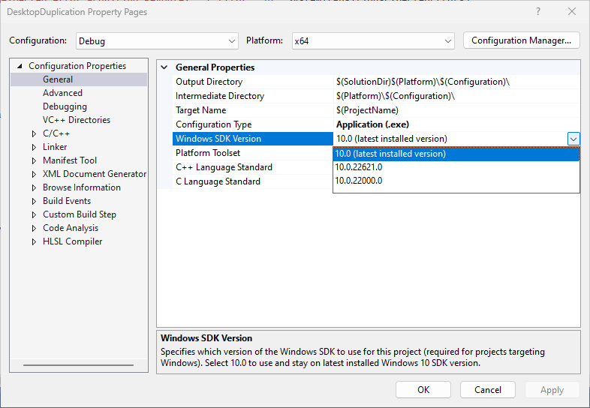
Task: Collapse the Configuration Properties tree node
Action: [20, 66]
